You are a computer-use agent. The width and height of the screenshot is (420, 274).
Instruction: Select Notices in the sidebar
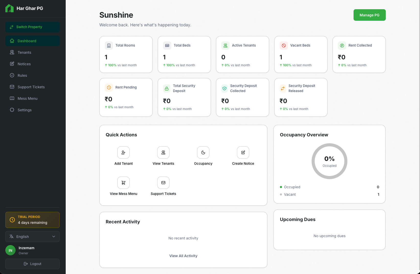(x=24, y=64)
